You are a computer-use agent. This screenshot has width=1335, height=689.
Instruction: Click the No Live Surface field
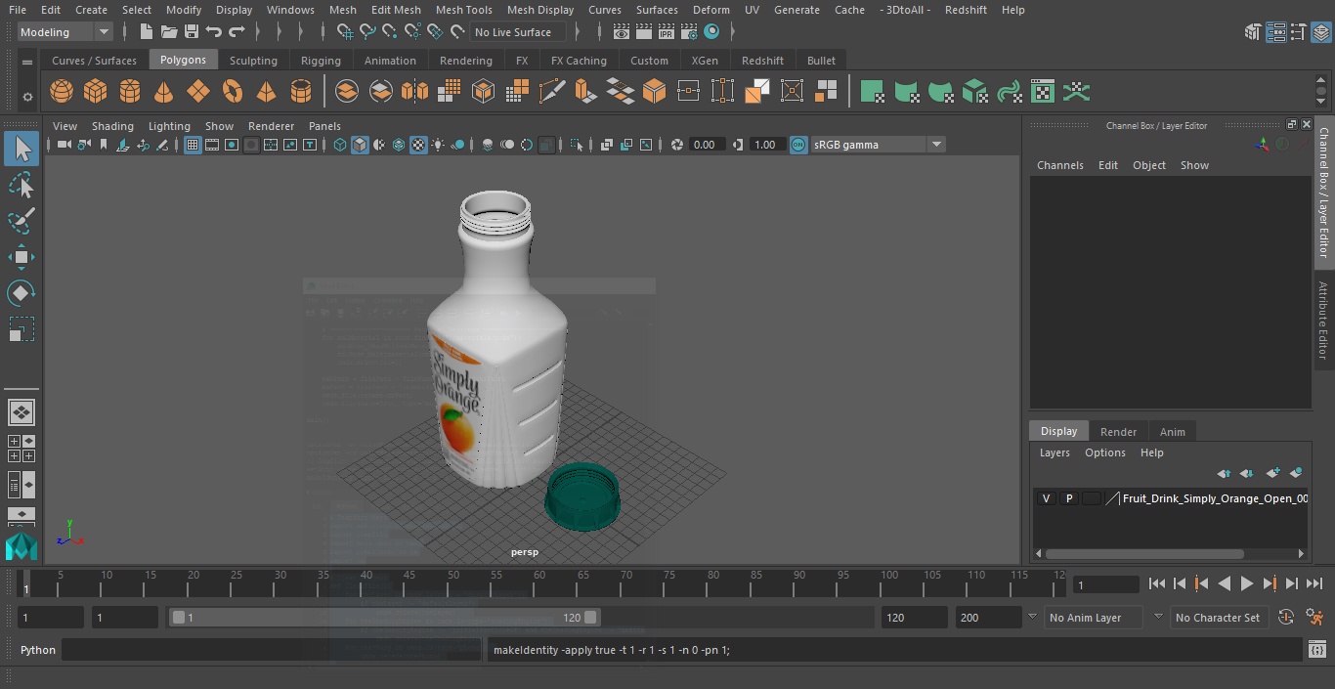click(x=518, y=32)
